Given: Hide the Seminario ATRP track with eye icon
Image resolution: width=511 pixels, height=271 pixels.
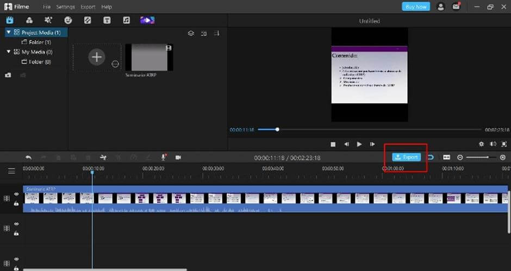Looking at the screenshot, I should (16, 194).
